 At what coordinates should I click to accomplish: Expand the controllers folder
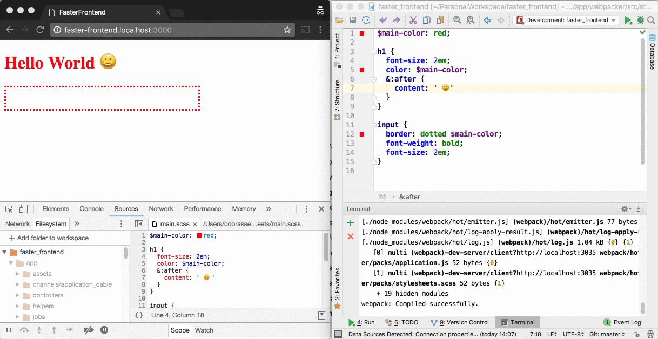18,295
